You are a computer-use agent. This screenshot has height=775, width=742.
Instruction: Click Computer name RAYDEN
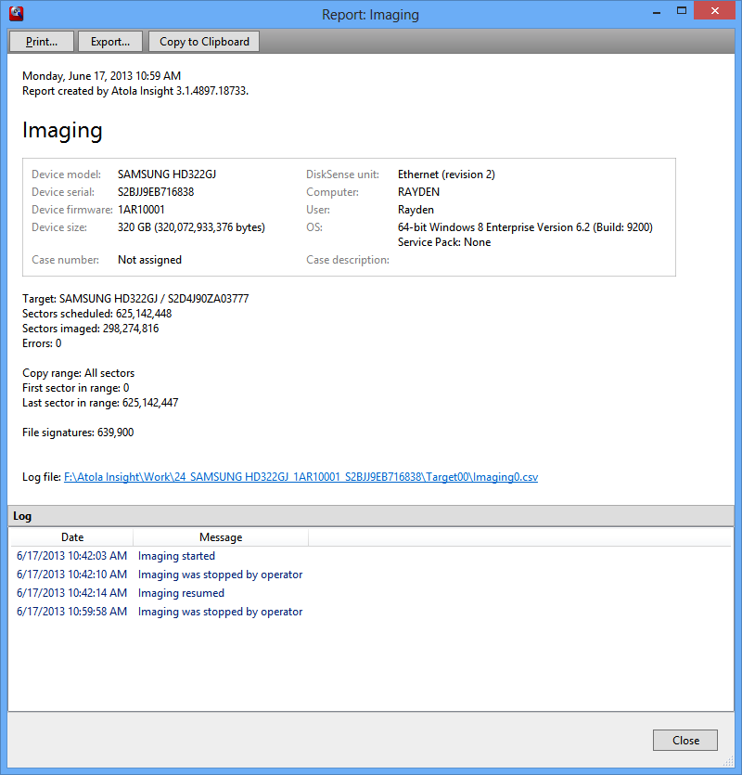pos(418,192)
